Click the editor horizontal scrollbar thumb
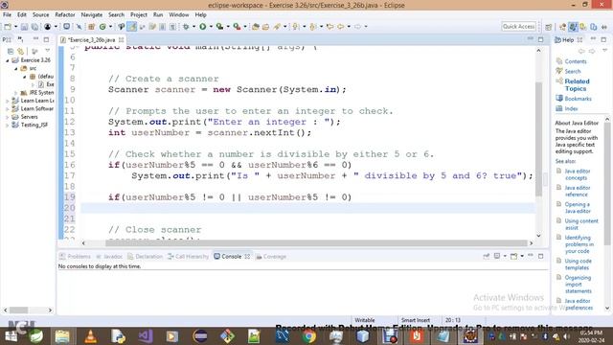Viewport: 613px width, 345px height. point(316,242)
